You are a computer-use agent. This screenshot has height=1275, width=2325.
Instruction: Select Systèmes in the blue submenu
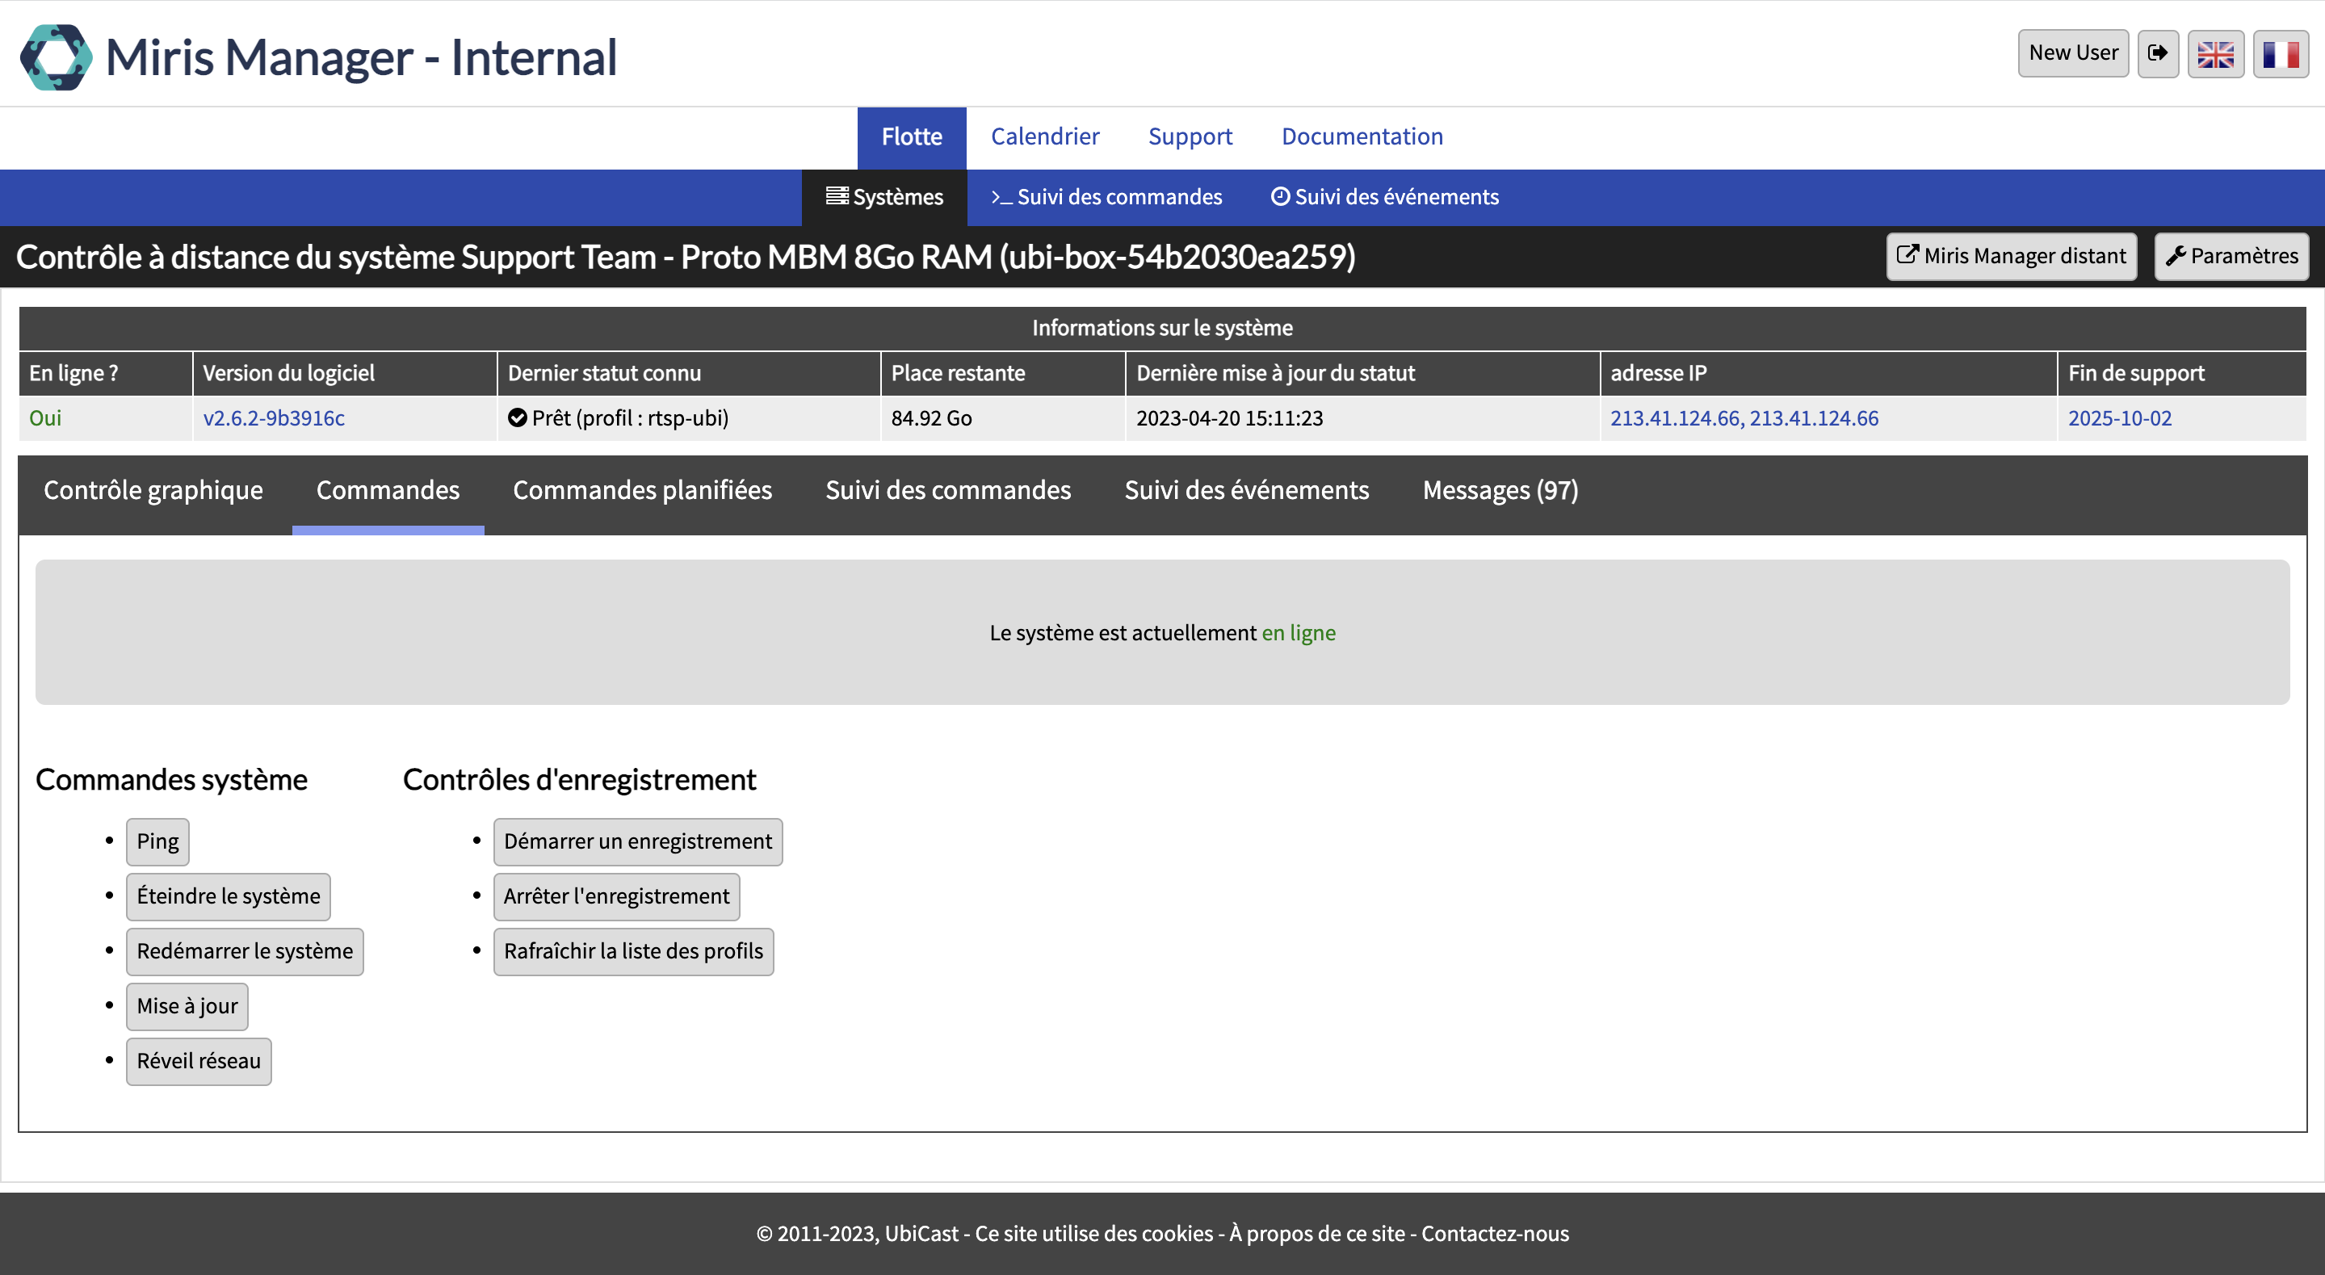point(884,197)
